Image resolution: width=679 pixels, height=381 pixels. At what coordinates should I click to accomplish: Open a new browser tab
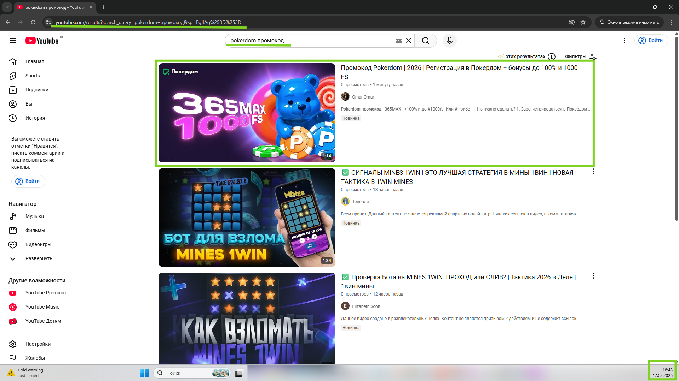[103, 7]
